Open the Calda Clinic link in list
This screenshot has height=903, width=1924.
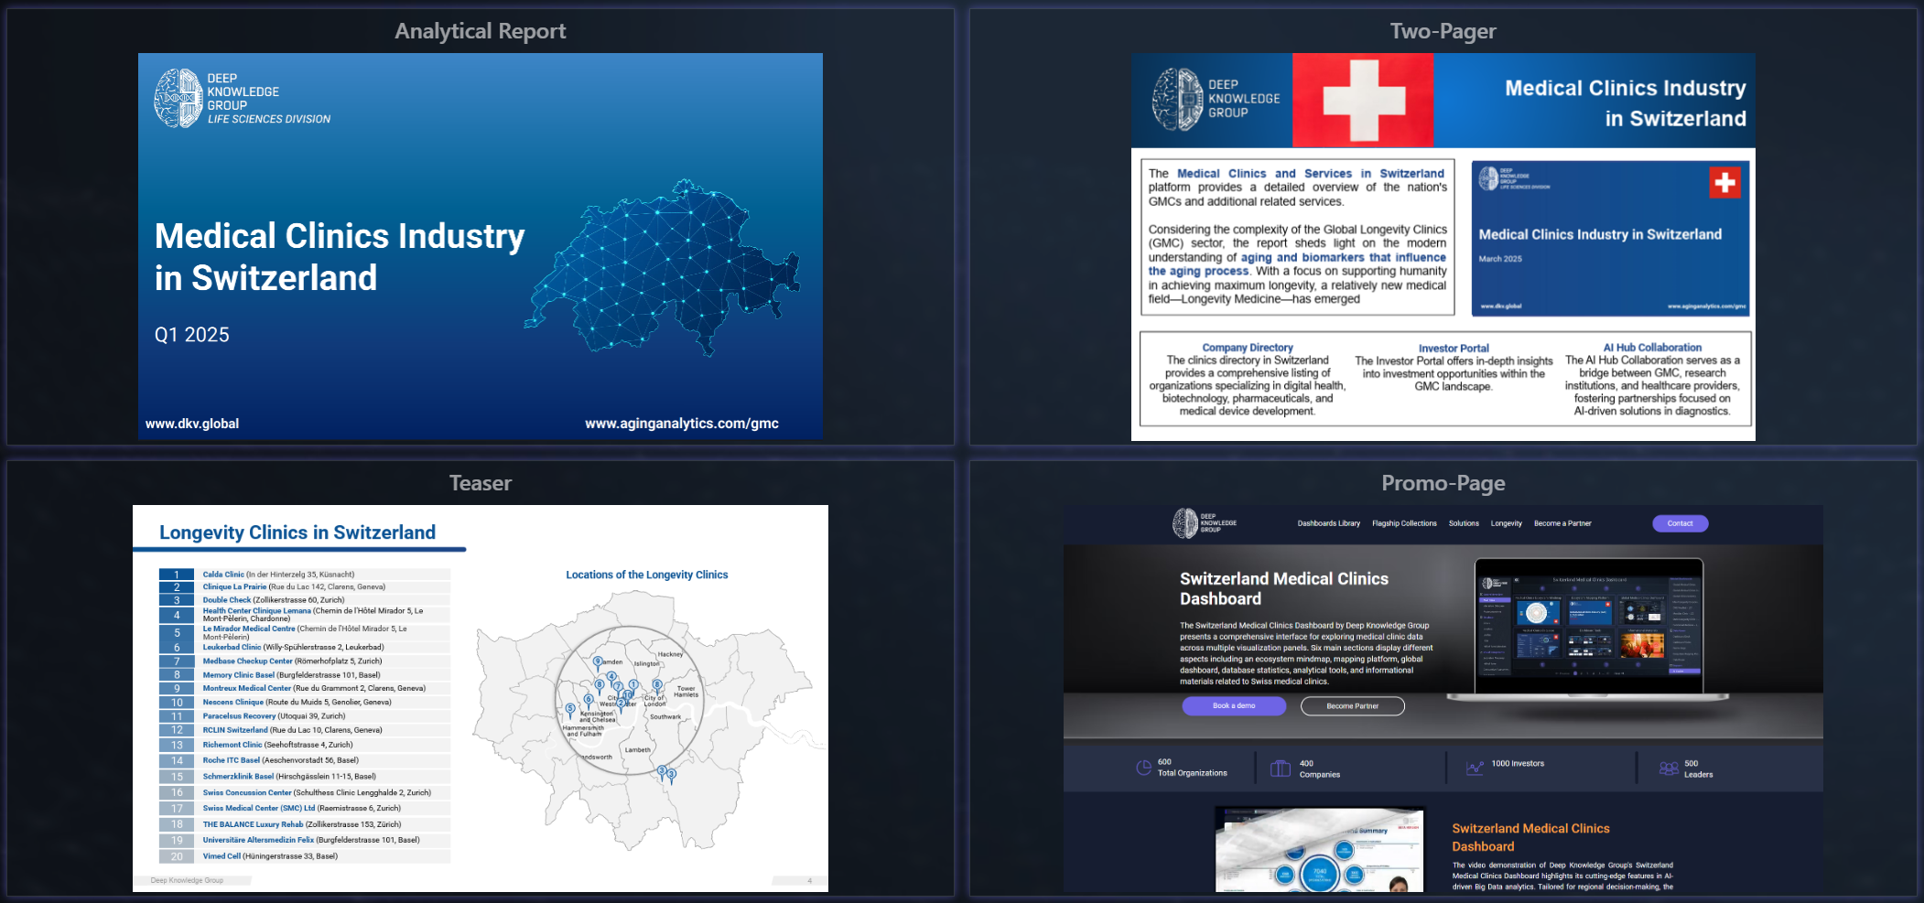tap(223, 575)
